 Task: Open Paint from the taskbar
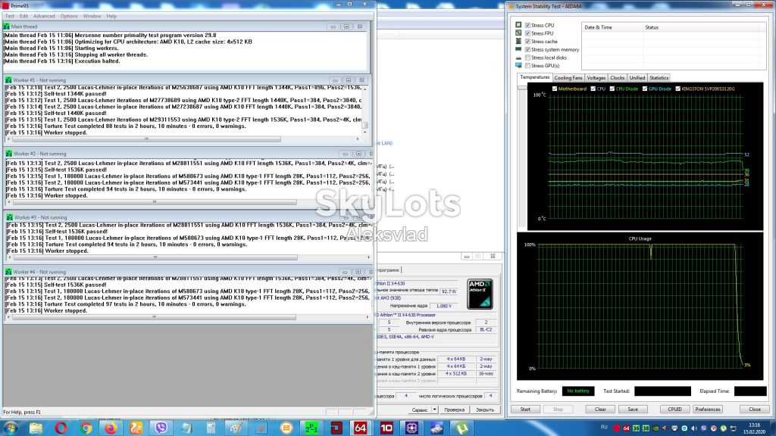pos(236,428)
